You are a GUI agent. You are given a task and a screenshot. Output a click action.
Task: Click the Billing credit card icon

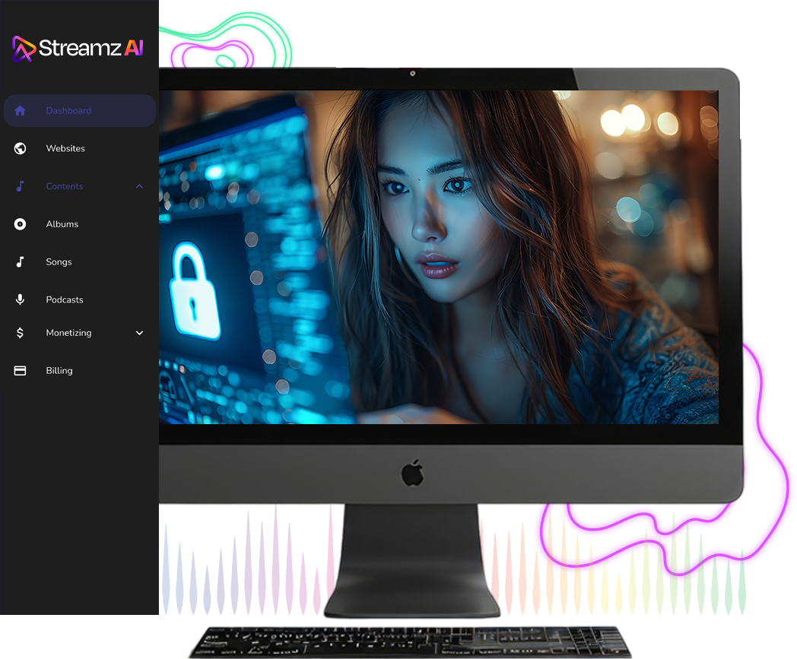[21, 371]
